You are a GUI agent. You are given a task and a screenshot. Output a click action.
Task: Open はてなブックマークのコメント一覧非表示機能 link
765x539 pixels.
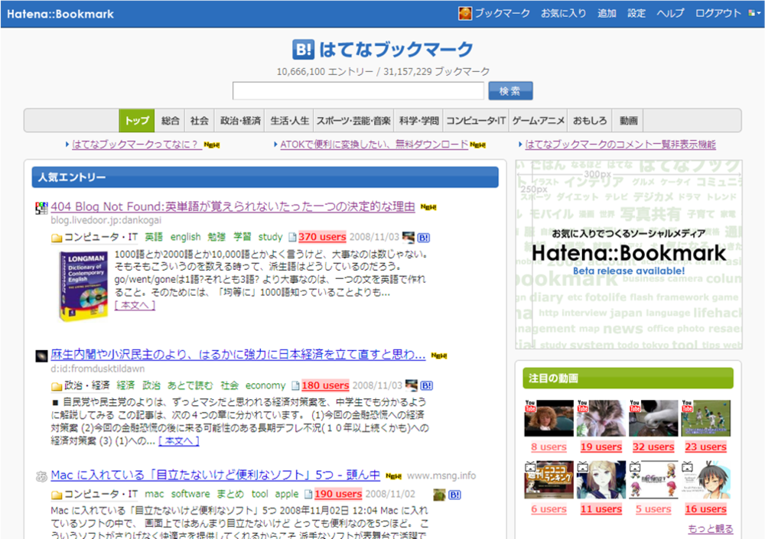620,144
